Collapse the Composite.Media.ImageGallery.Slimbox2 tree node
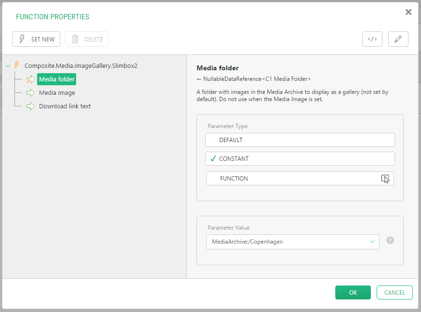 8,66
